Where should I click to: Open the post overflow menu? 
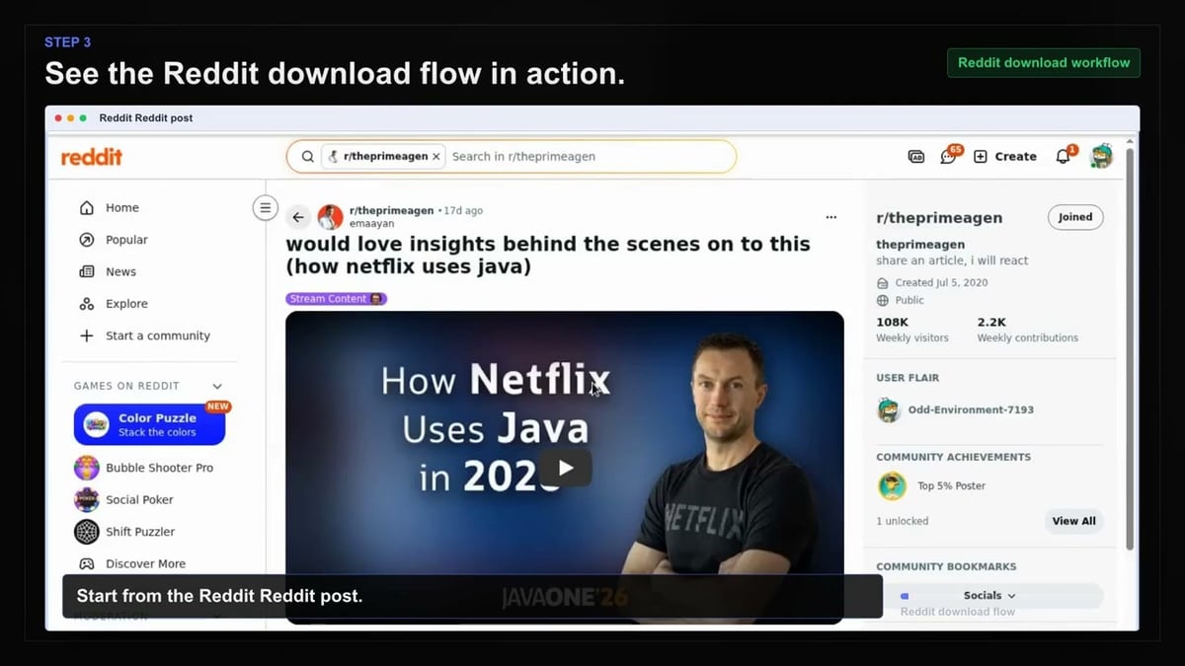(830, 217)
